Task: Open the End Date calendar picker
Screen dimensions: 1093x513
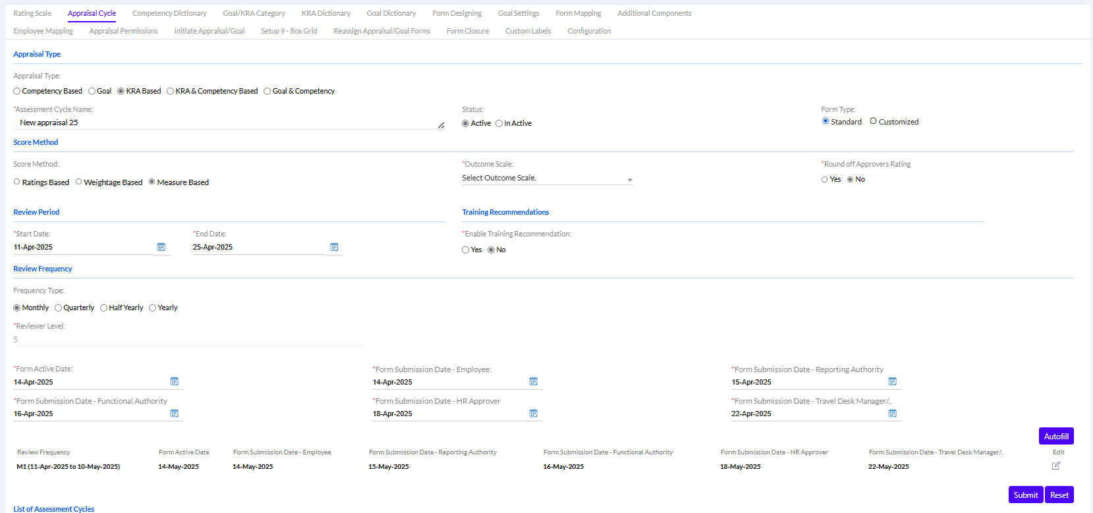Action: point(334,247)
